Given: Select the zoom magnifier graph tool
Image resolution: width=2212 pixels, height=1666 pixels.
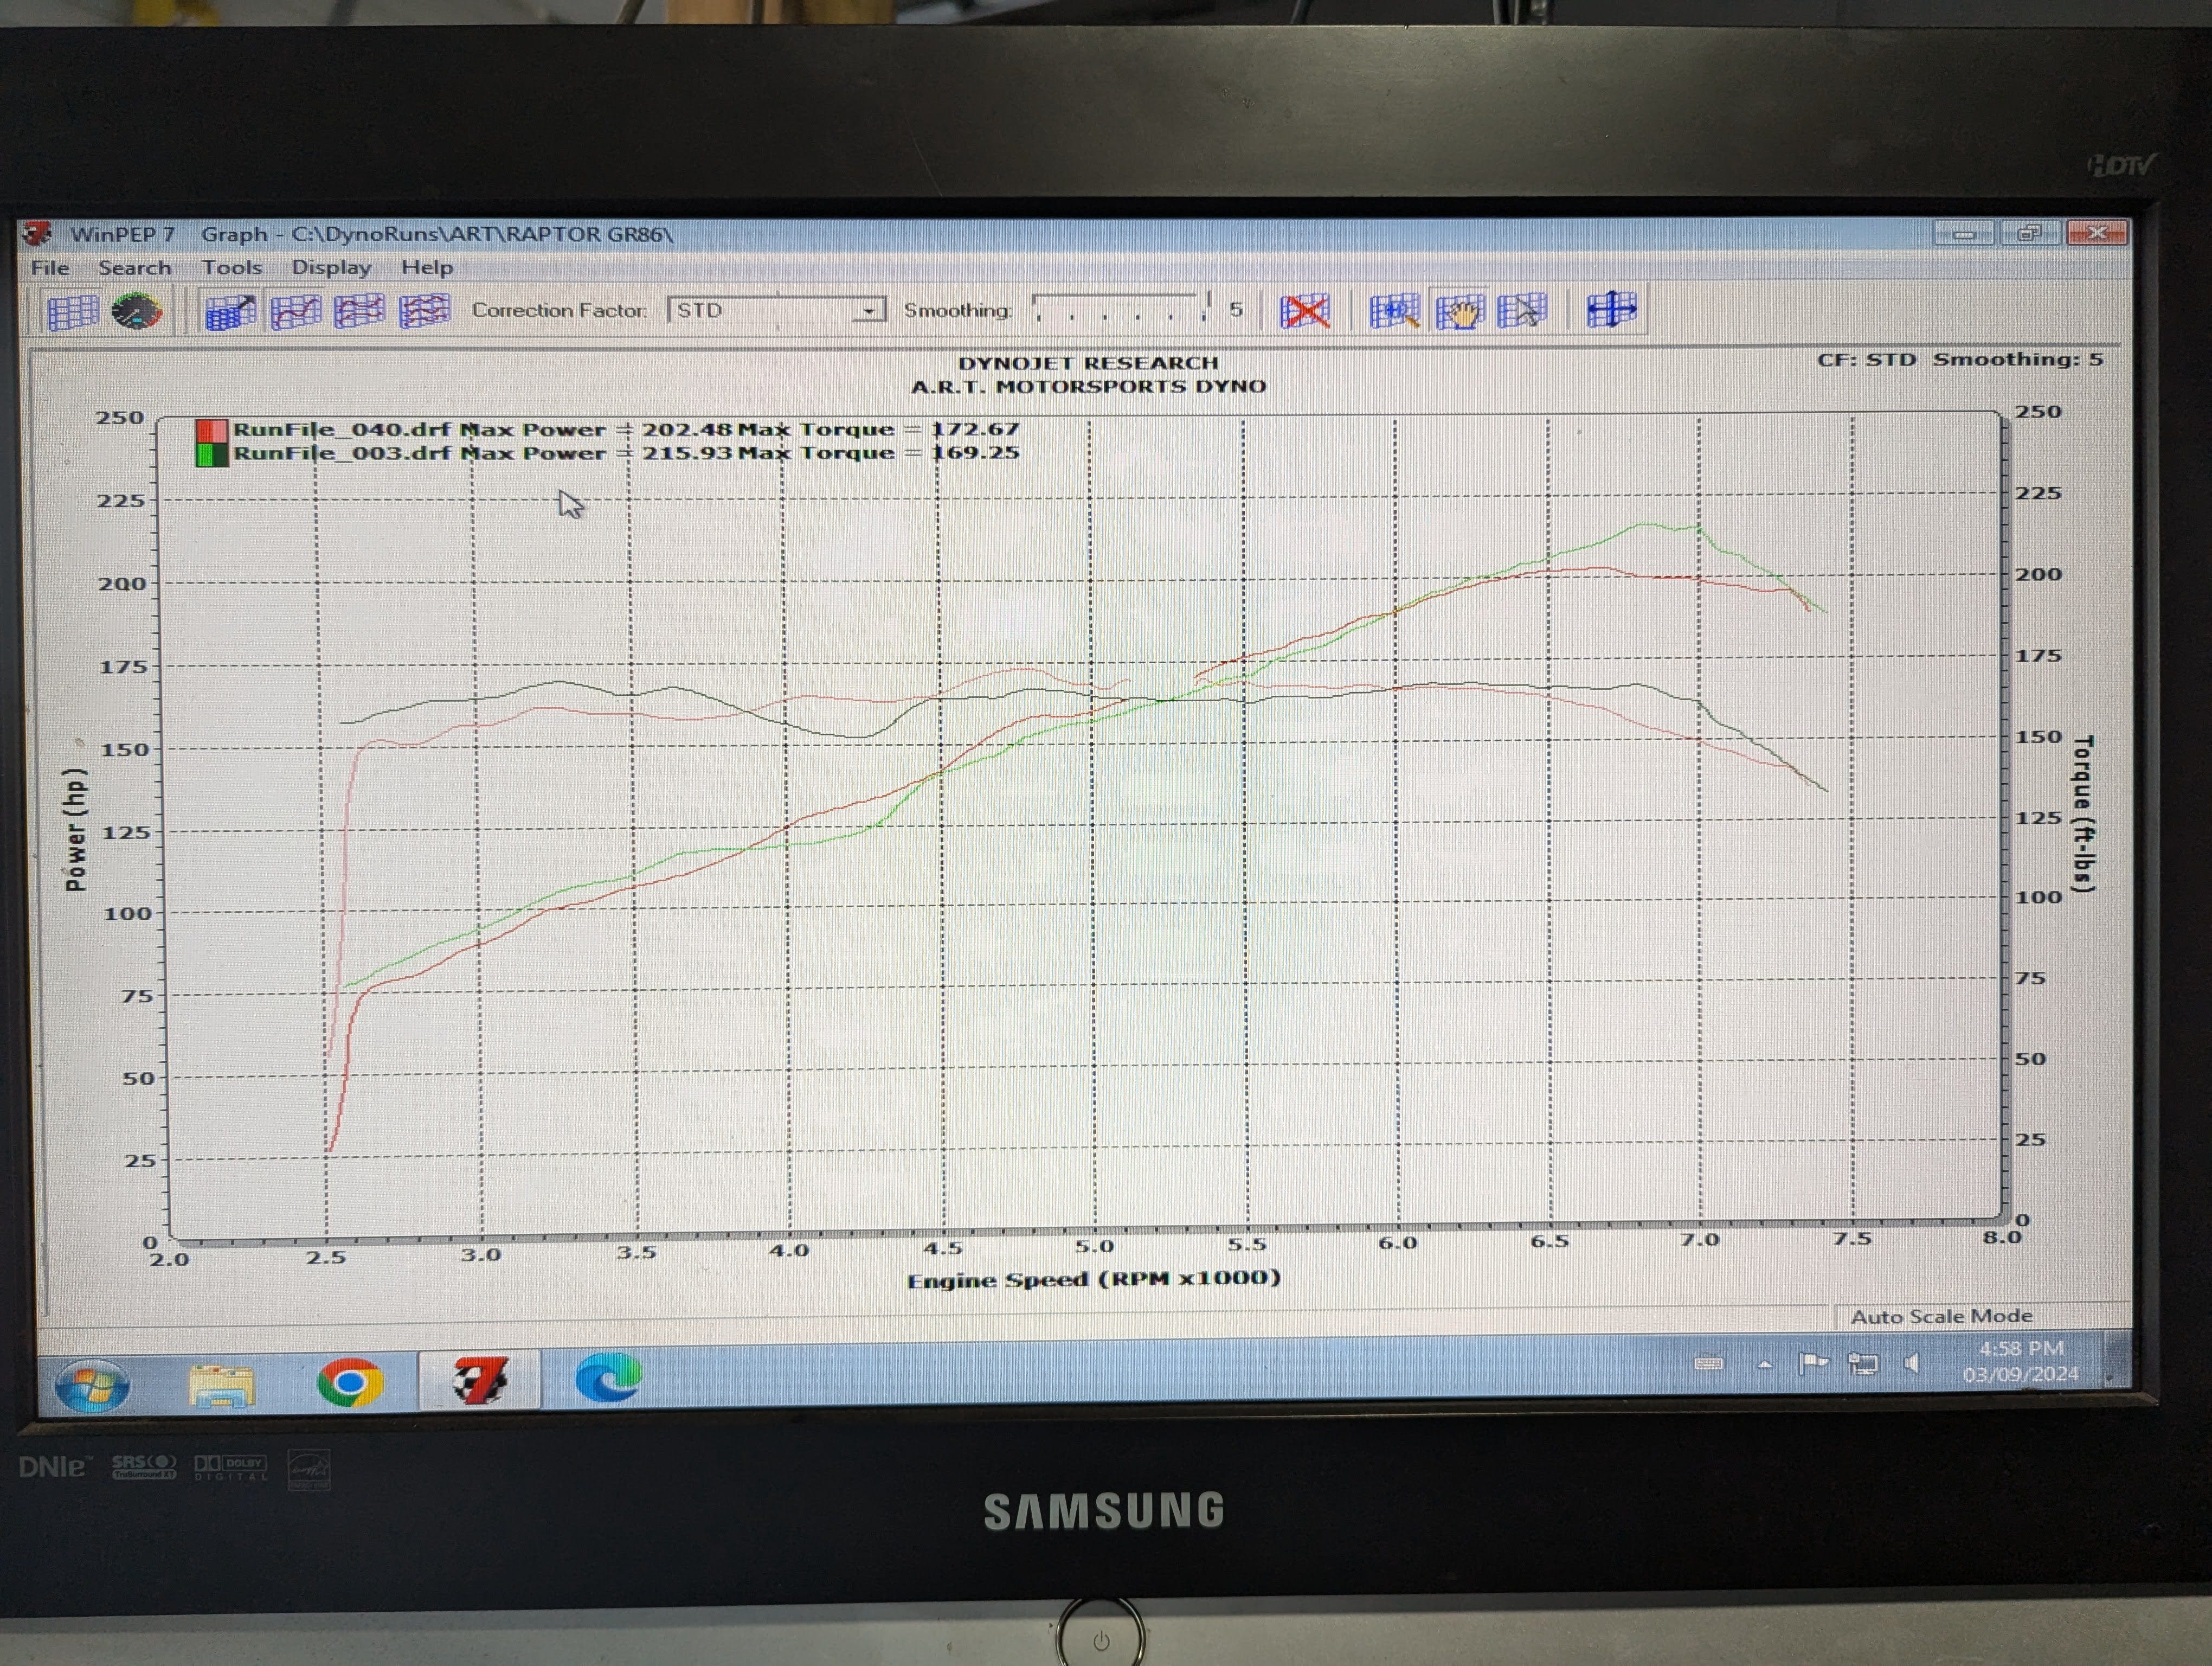Looking at the screenshot, I should pyautogui.click(x=1394, y=312).
